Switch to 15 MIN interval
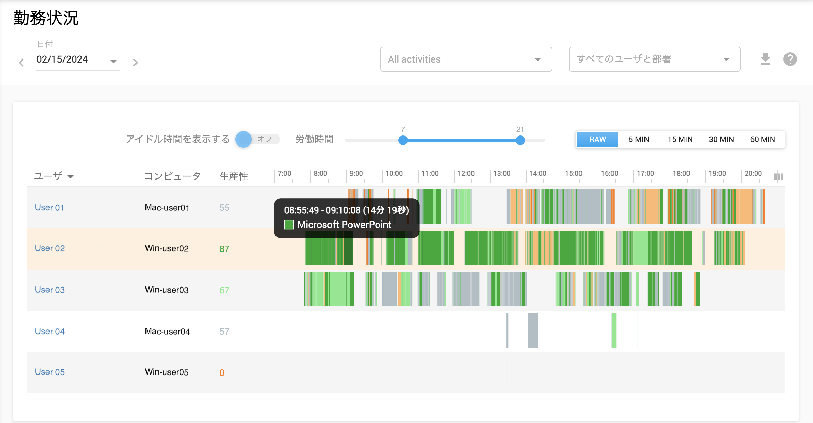Screen dimensions: 813x423 pyautogui.click(x=680, y=139)
